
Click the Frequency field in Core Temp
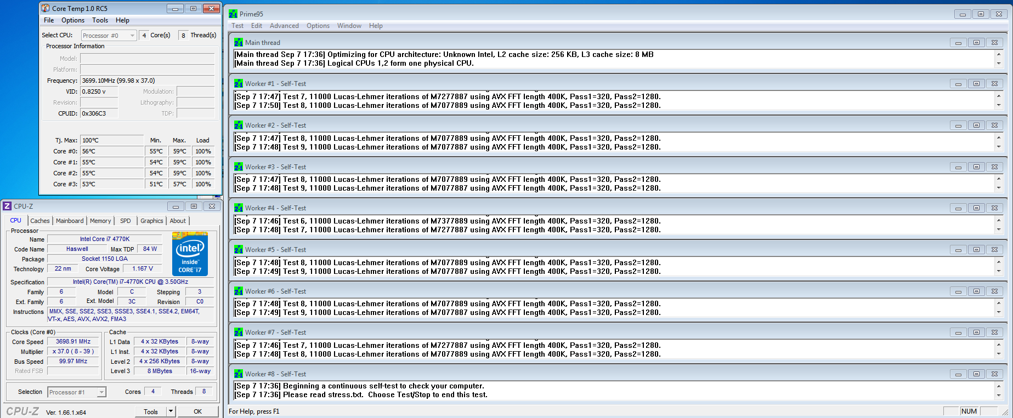coord(148,81)
